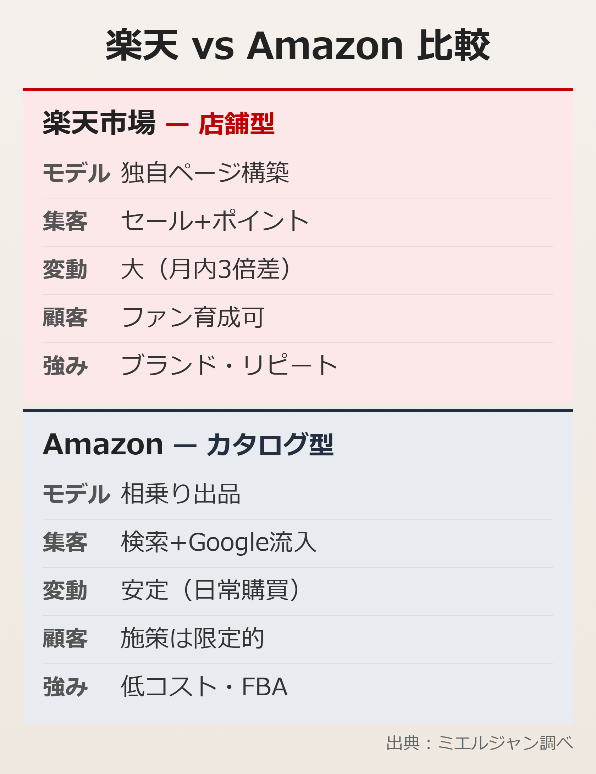
Task: Select the 独自ページ構築 model text
Action: click(205, 173)
